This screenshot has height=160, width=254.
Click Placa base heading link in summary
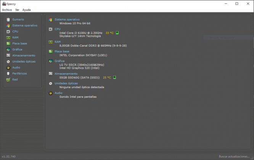(62, 51)
